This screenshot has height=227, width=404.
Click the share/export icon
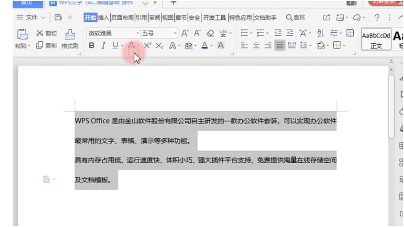pyautogui.click(x=326, y=18)
